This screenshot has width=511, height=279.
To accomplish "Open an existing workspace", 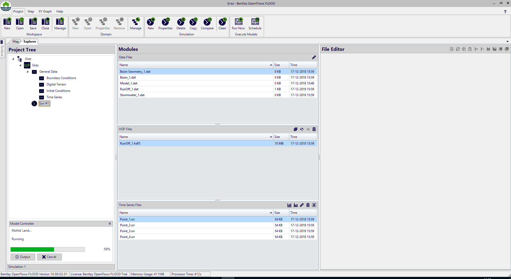I will [x=20, y=24].
